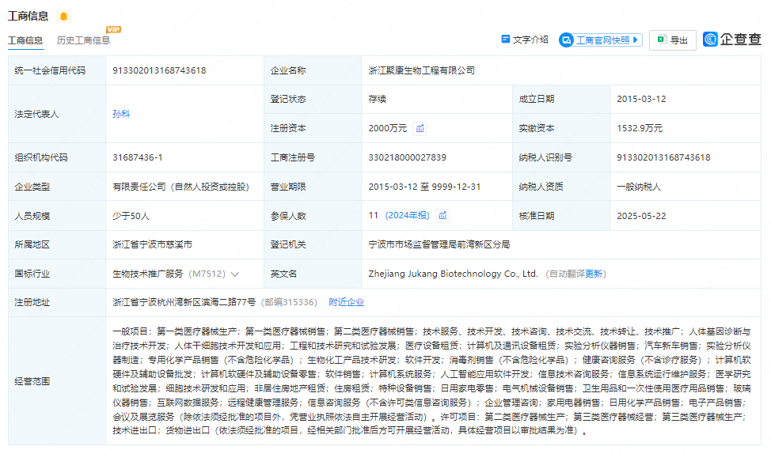Viewport: 771px width, 450px height.
Task: Export data with the 导出 button
Action: [672, 40]
